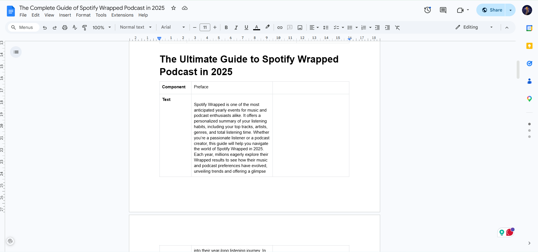Click the vertical scrollbar thumb

518,70
